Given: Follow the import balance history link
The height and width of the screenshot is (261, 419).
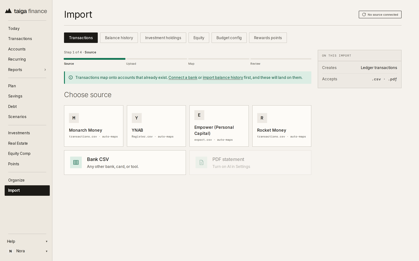Looking at the screenshot, I should point(223,77).
